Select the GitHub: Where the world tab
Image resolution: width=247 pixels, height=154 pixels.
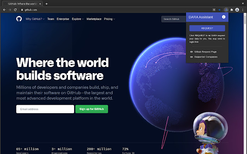[x=22, y=4]
